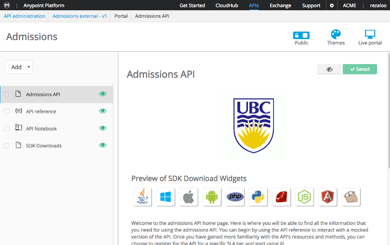
Task: Click the Windows SDK download icon
Action: pyautogui.click(x=166, y=197)
